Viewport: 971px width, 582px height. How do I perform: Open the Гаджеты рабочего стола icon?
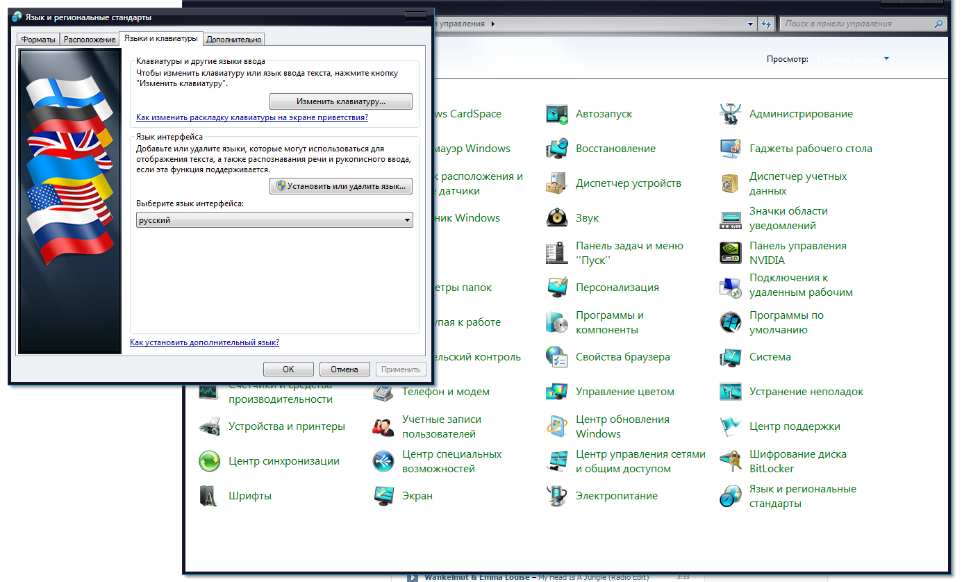point(731,149)
